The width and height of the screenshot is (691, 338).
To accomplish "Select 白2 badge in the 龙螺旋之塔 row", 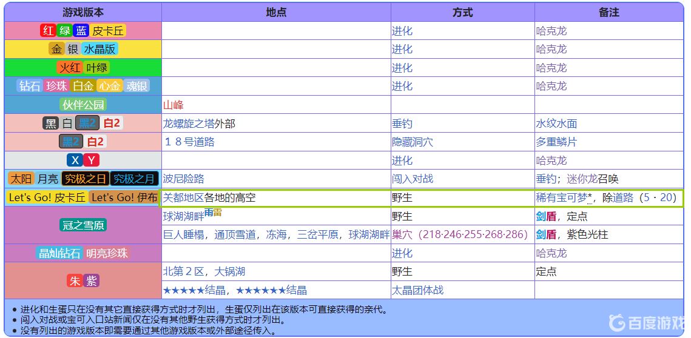I will 112,123.
